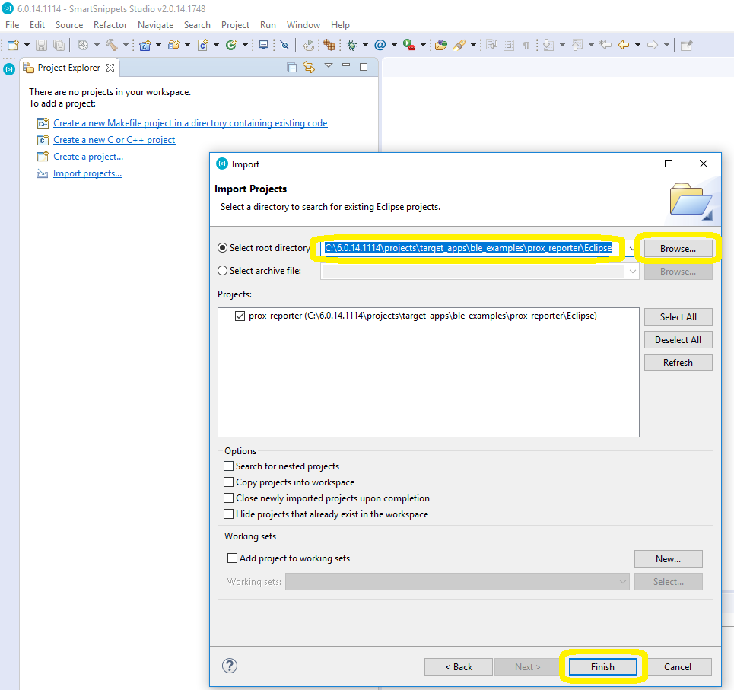Click the help question mark icon
This screenshot has width=734, height=690.
click(230, 666)
